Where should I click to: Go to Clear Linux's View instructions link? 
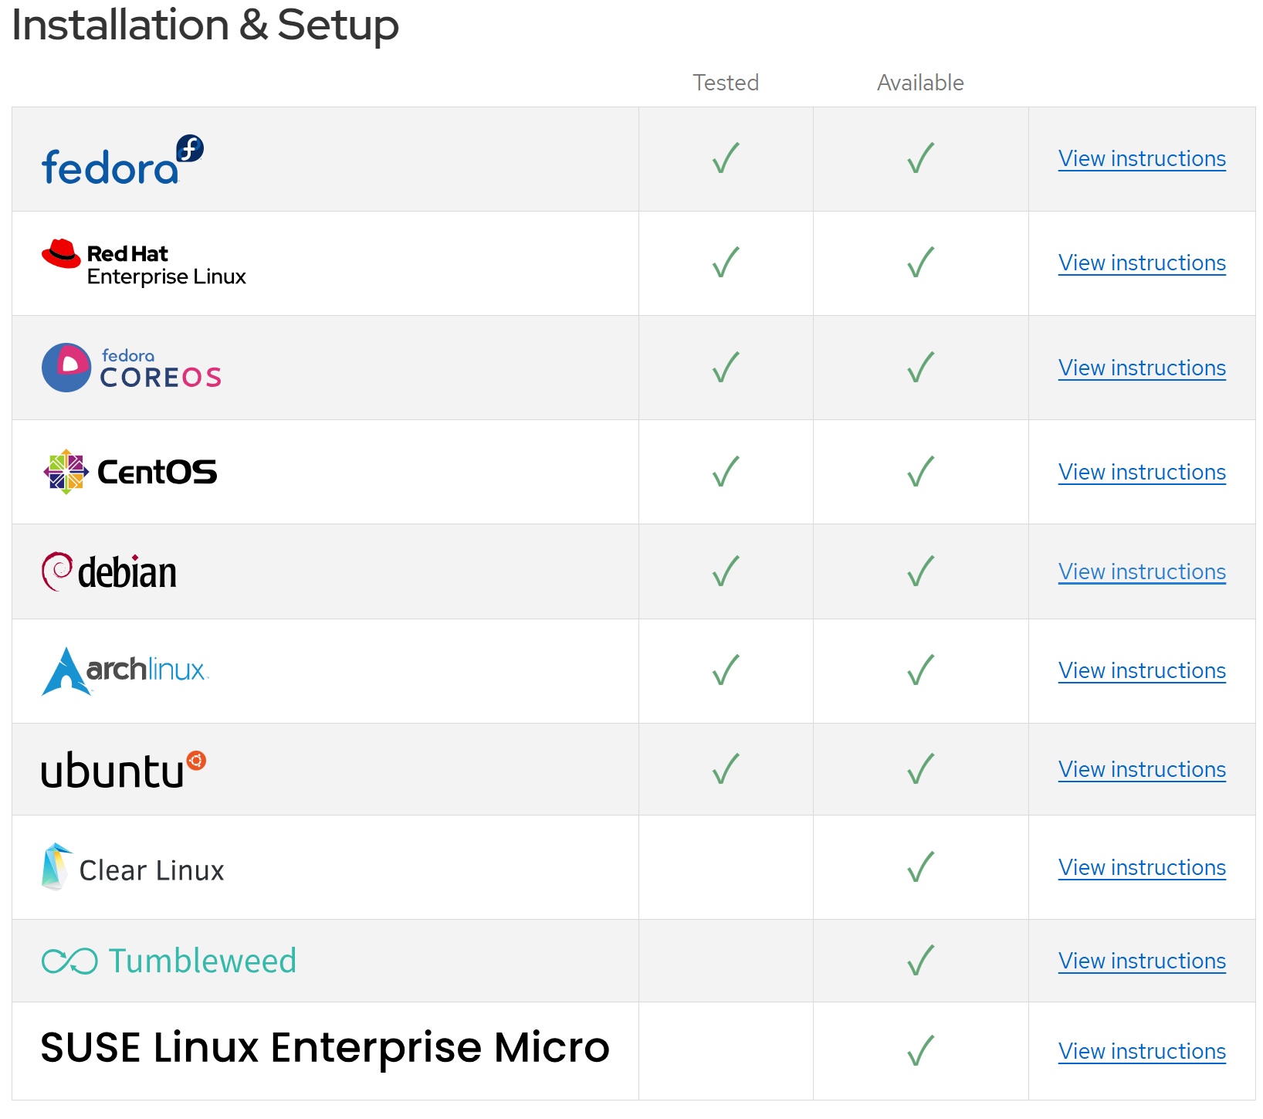[1142, 868]
